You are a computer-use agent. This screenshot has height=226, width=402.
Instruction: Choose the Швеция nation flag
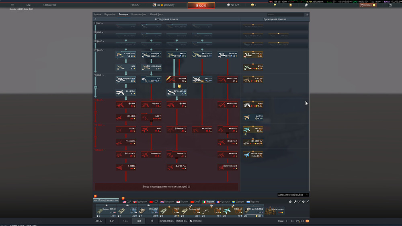[x=237, y=201]
